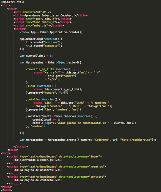Click the this.route("nosotros") line
161x192 pixels.
44,42
